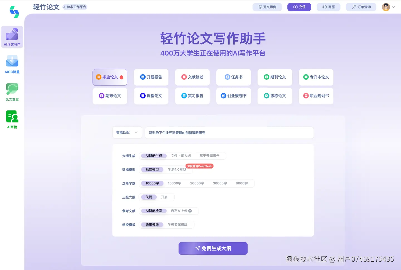Click 免费生成大纲 to generate outline

[213, 248]
